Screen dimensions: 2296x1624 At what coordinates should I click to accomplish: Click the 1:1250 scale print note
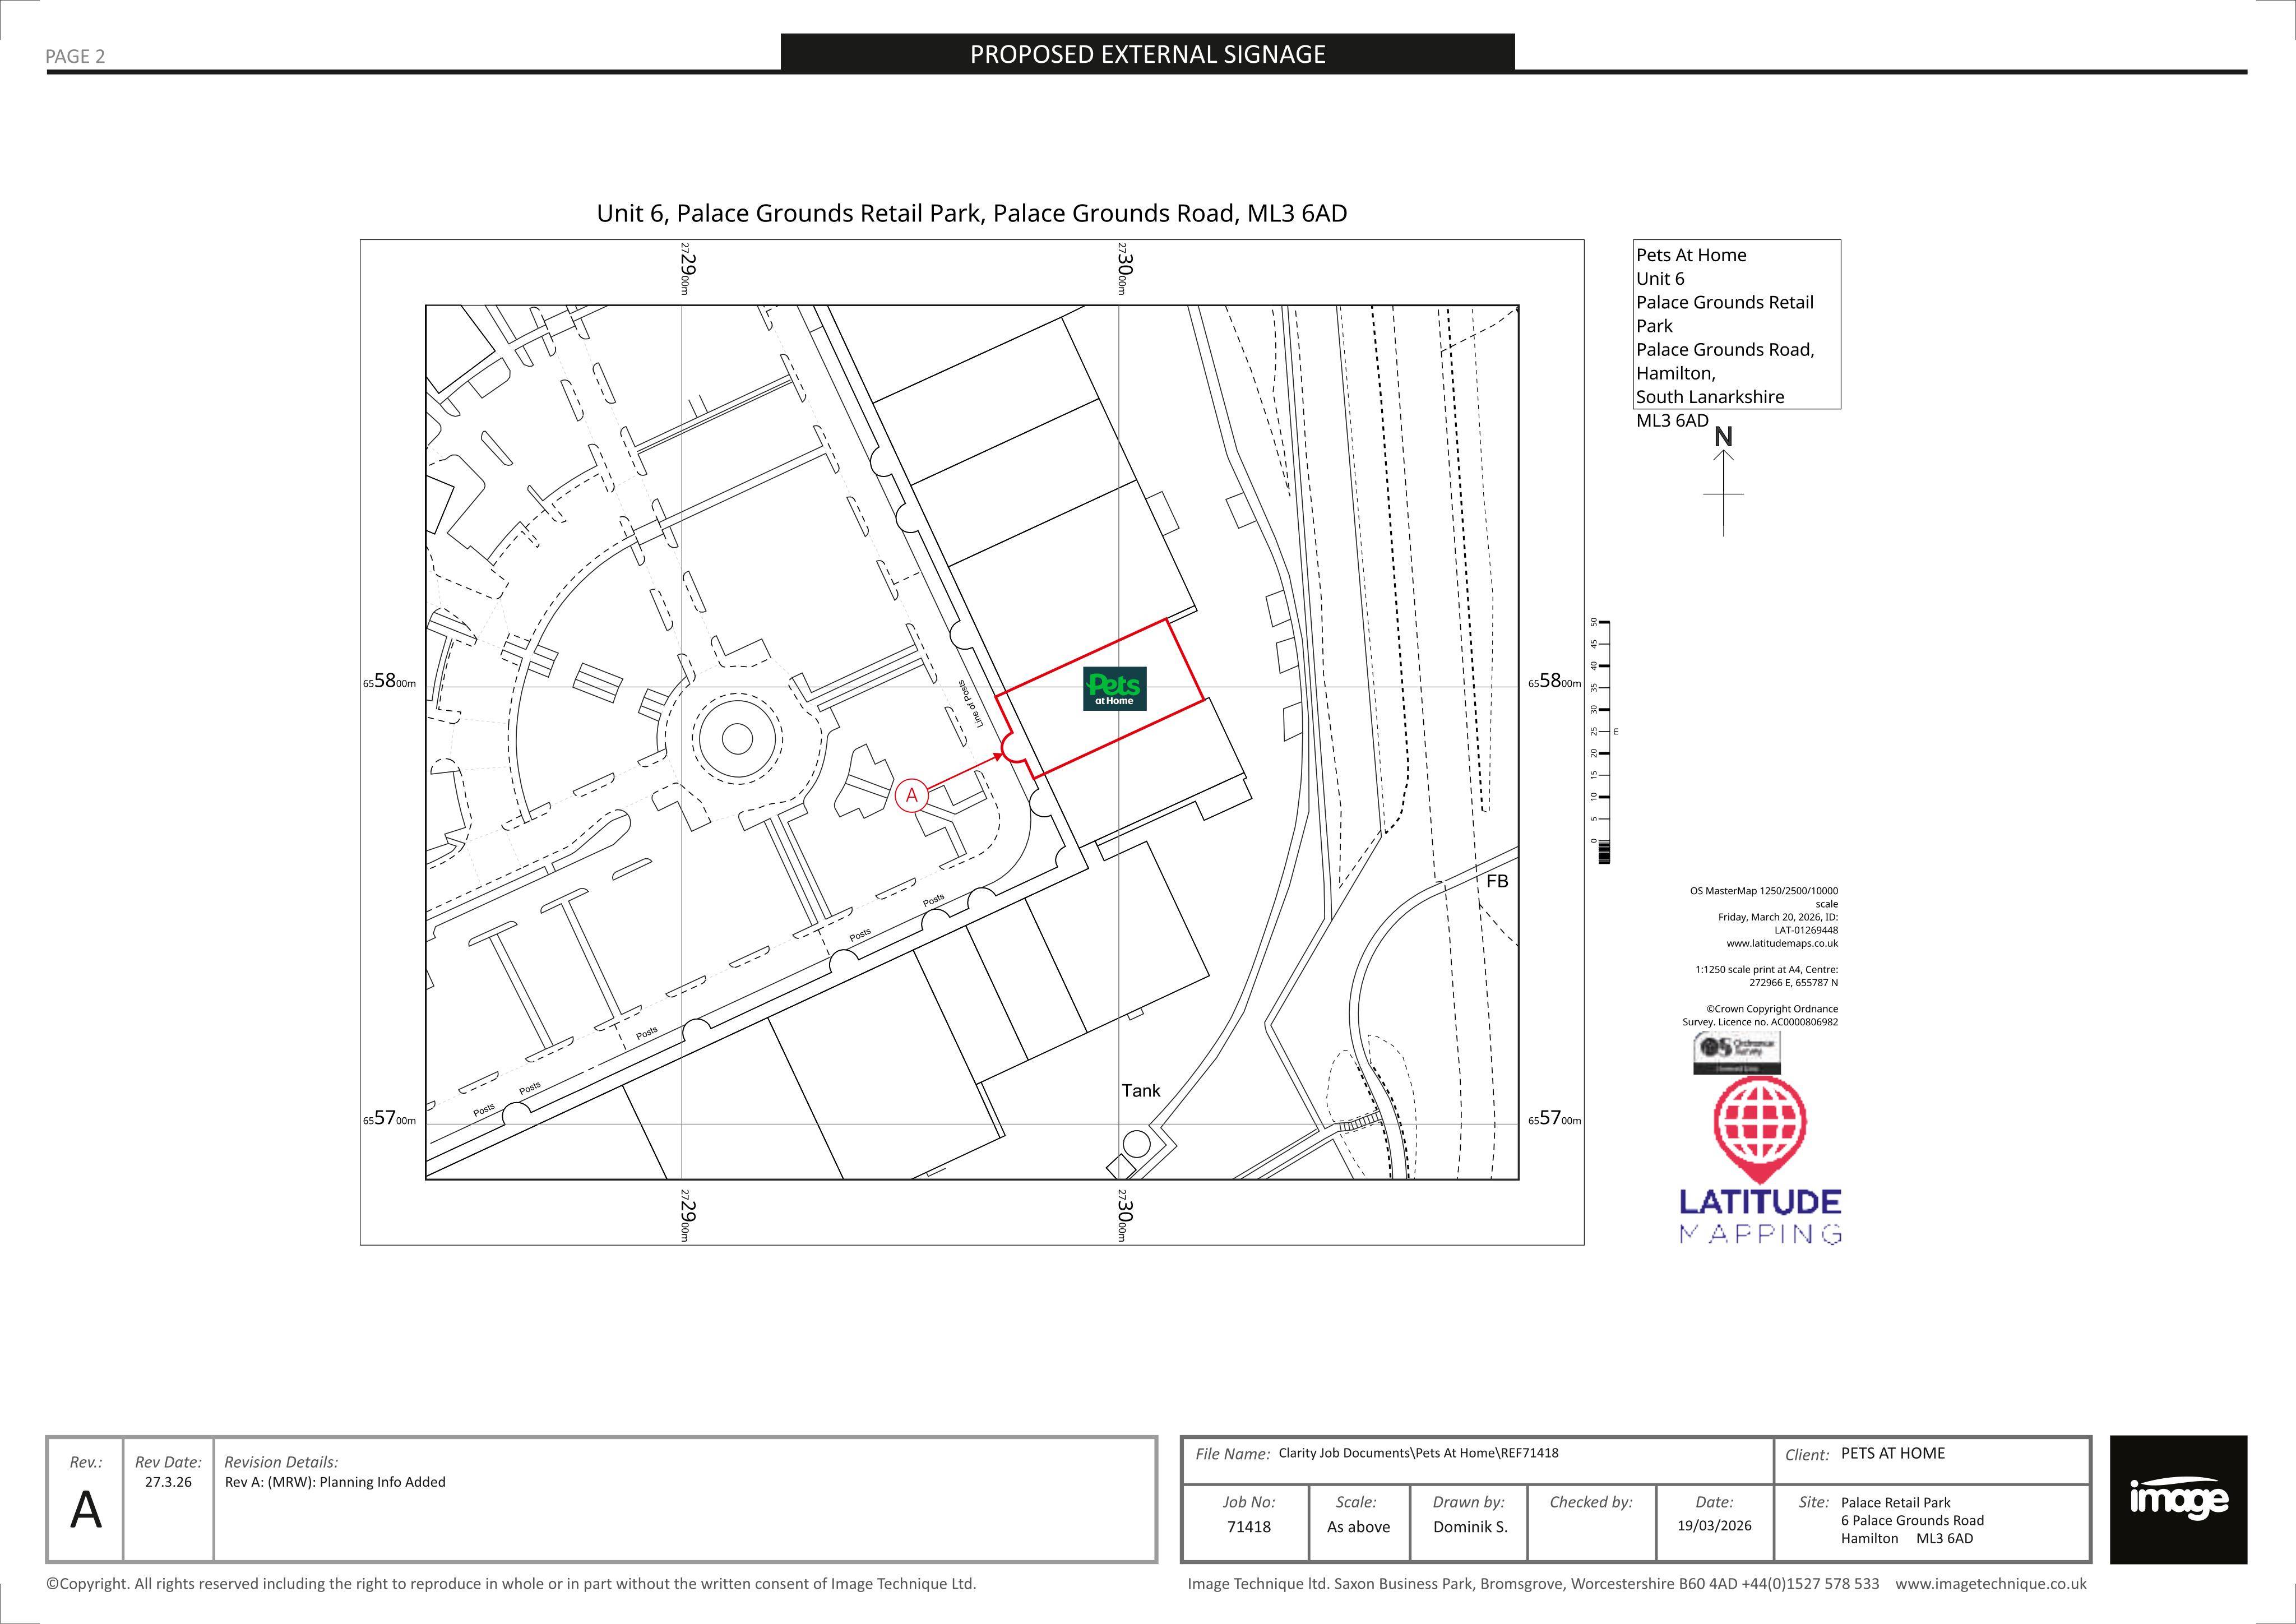click(1767, 976)
